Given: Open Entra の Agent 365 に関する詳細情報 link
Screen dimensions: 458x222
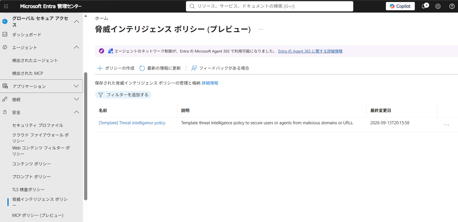Looking at the screenshot, I should [x=310, y=51].
